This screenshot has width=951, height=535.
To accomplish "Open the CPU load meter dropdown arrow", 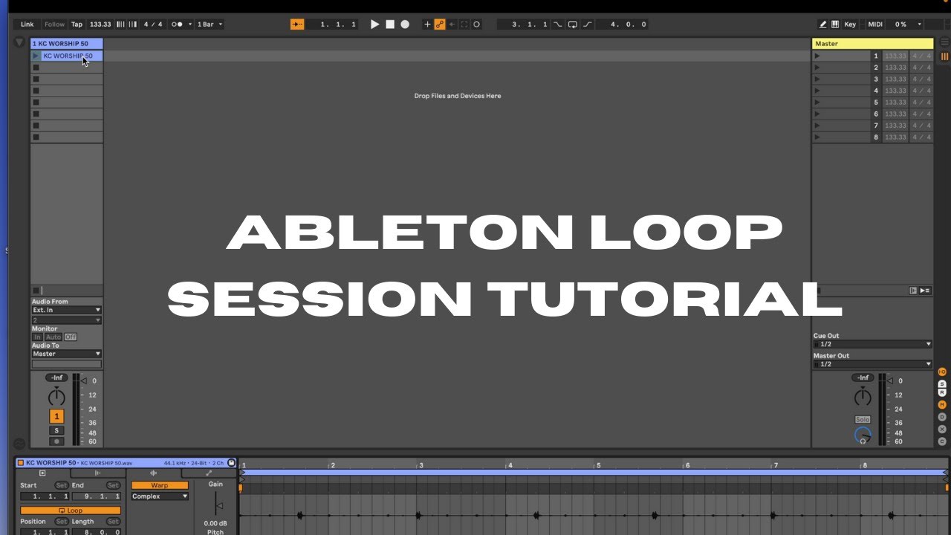I will point(919,25).
